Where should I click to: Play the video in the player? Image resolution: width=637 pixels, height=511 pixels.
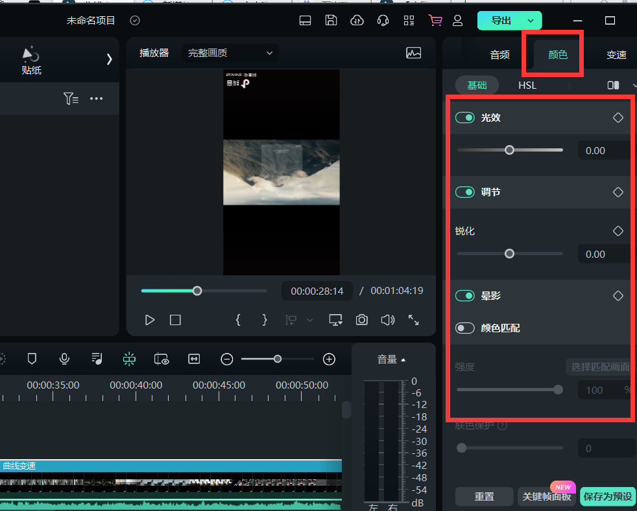point(150,320)
